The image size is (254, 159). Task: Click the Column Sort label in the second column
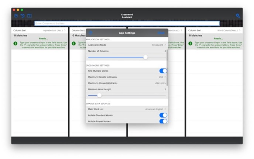click(x=78, y=30)
